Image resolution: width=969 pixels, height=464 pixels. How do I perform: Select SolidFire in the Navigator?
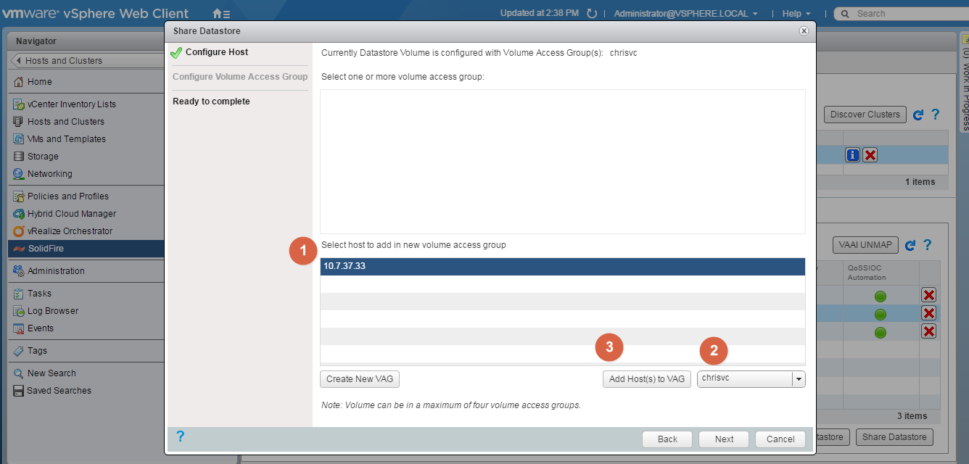[x=86, y=249]
